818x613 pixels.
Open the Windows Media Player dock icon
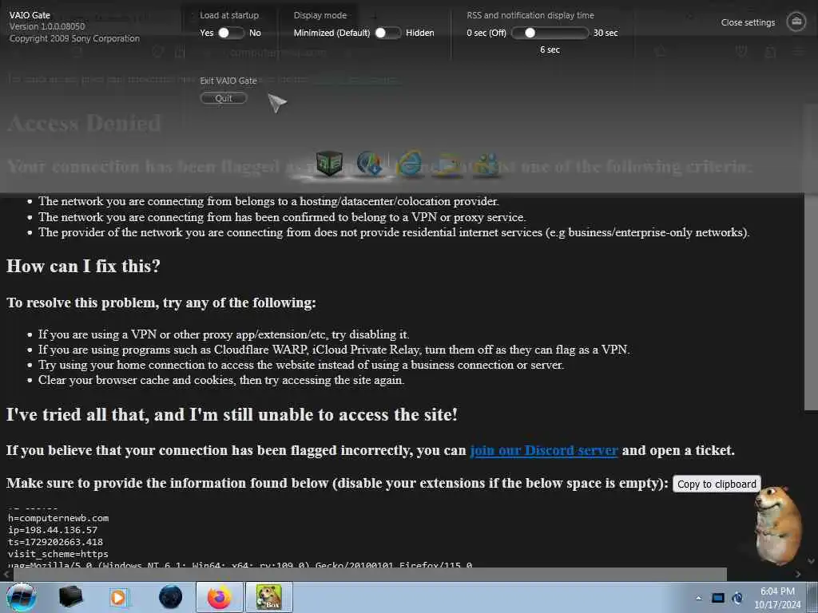pos(447,164)
